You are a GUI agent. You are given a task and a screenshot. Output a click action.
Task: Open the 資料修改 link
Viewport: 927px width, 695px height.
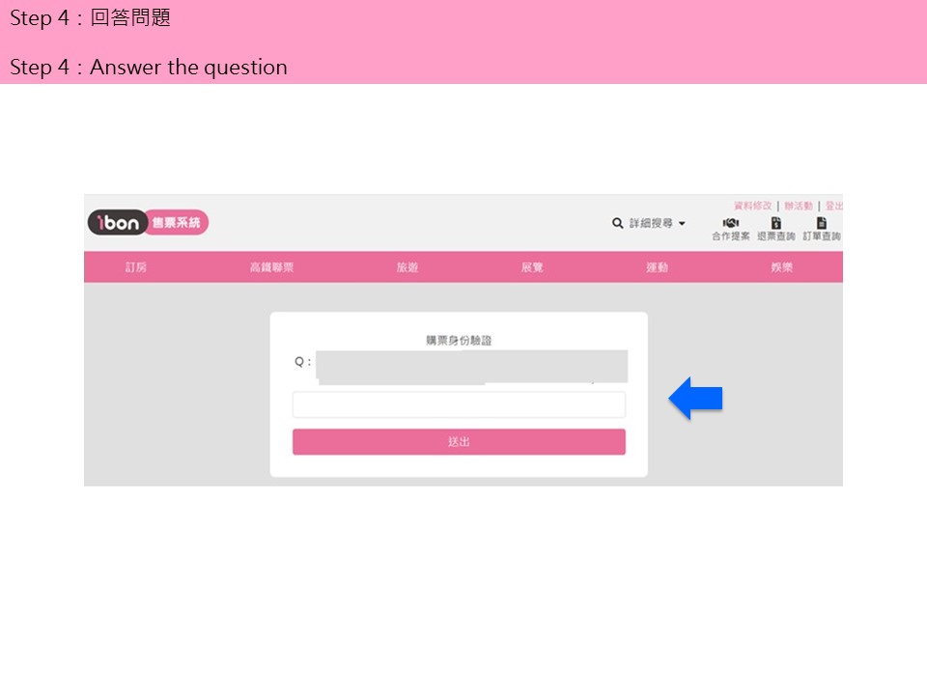pyautogui.click(x=752, y=206)
